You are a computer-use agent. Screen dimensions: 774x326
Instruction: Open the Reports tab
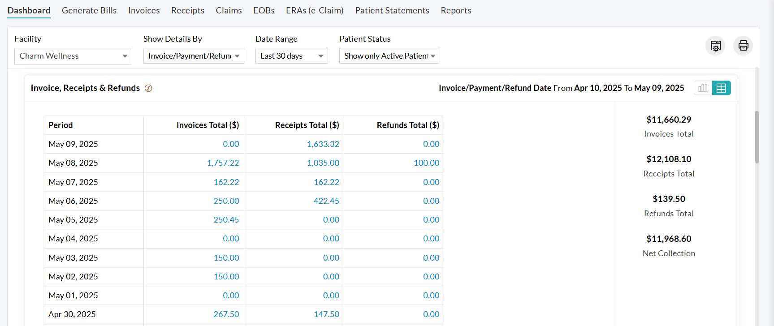(456, 10)
